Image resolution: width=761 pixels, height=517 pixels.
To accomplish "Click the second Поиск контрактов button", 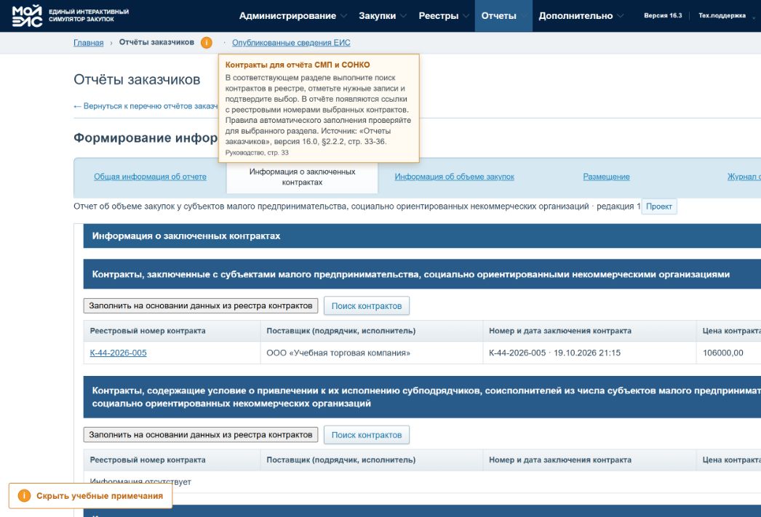I will (367, 435).
